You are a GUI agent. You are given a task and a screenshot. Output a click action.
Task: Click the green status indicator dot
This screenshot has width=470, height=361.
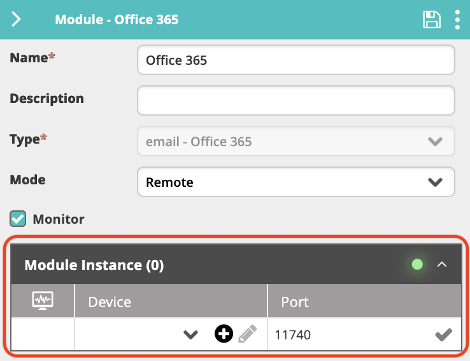[417, 264]
